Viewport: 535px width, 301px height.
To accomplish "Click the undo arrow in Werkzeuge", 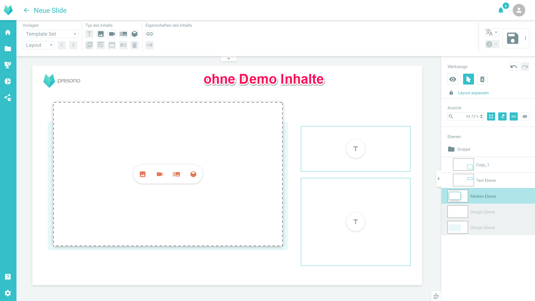I will (513, 67).
